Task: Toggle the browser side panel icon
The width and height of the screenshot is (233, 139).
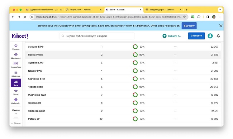Action: point(208,17)
